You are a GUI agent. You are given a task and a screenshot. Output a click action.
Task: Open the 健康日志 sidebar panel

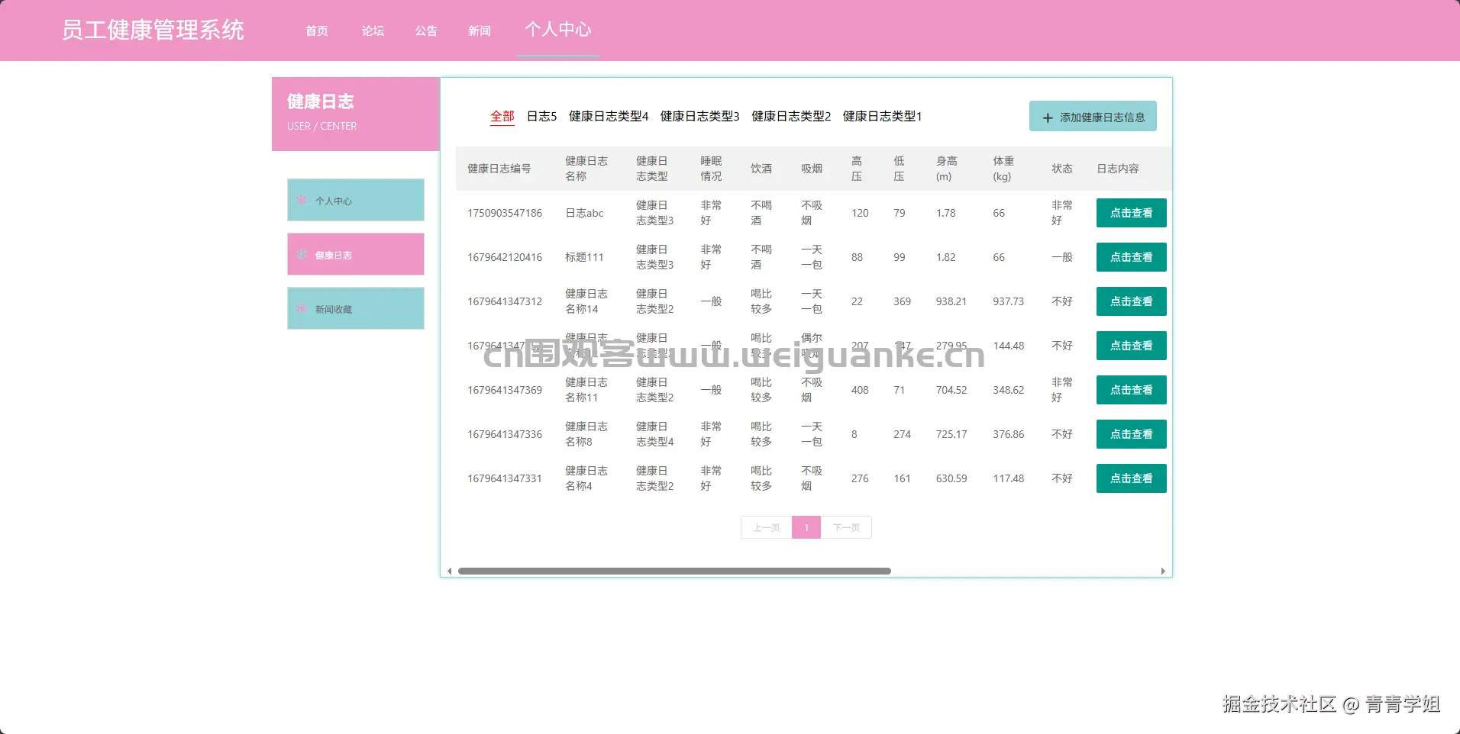tap(355, 254)
